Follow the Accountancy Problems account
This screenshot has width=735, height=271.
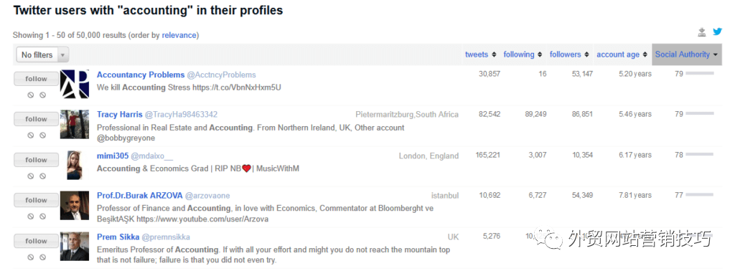37,79
